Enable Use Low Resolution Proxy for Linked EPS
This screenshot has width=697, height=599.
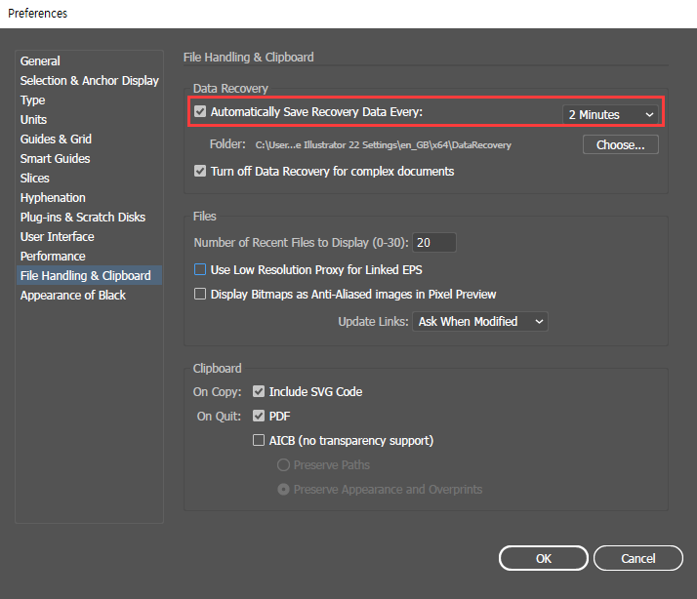(x=200, y=269)
